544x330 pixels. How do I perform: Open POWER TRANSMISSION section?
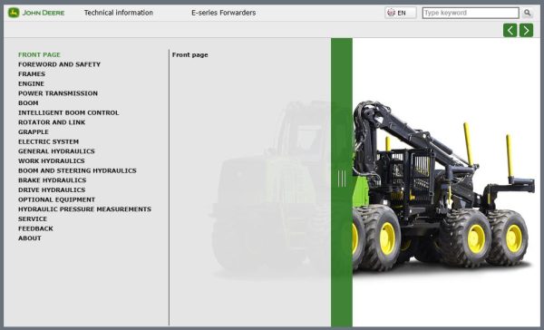[58, 93]
